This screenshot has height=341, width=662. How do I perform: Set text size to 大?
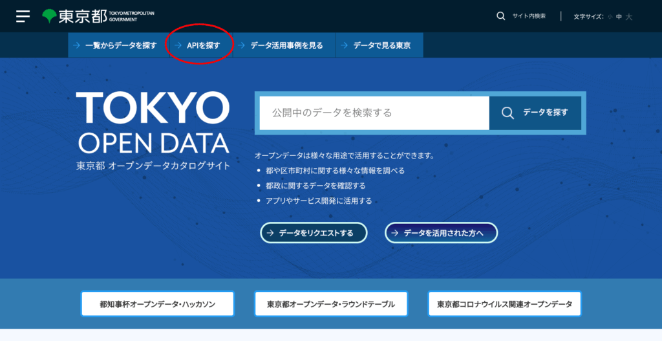click(x=629, y=17)
